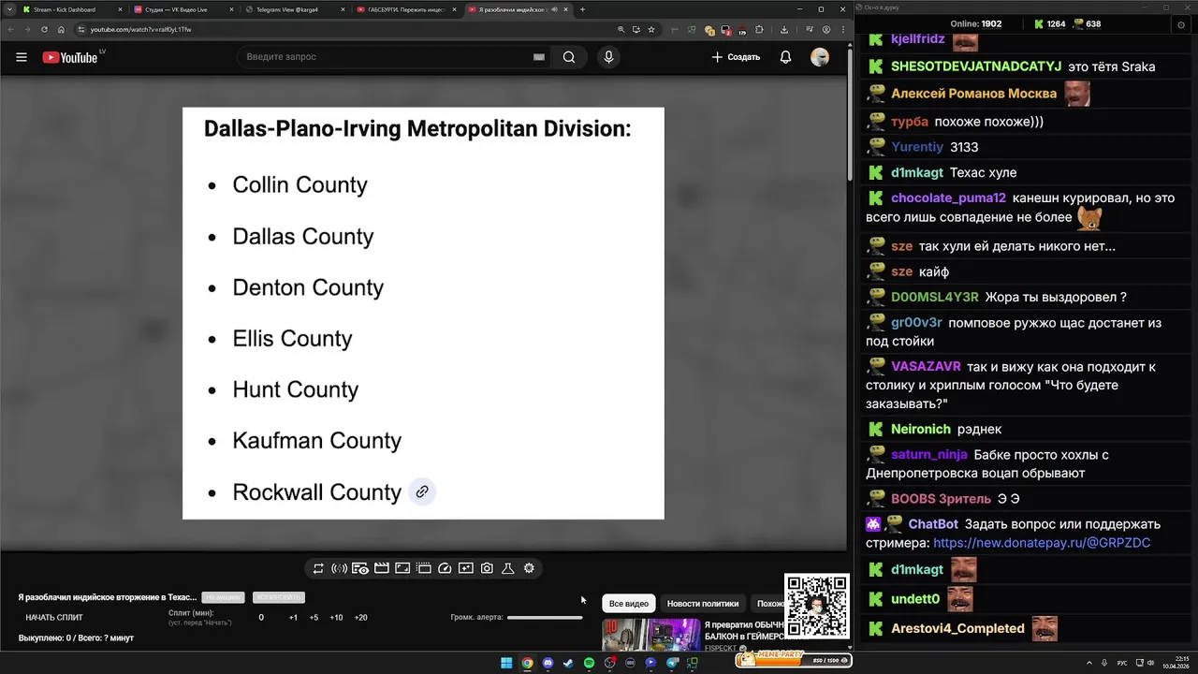This screenshot has width=1198, height=674.
Task: Open the flask experiments icon
Action: [508, 568]
